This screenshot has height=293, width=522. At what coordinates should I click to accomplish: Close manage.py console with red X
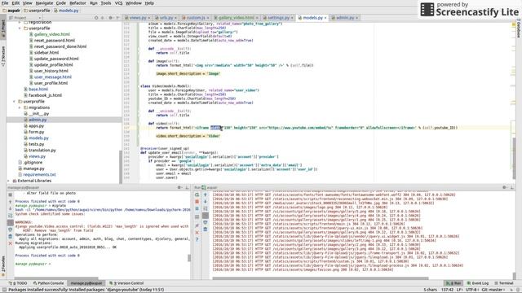(11, 243)
